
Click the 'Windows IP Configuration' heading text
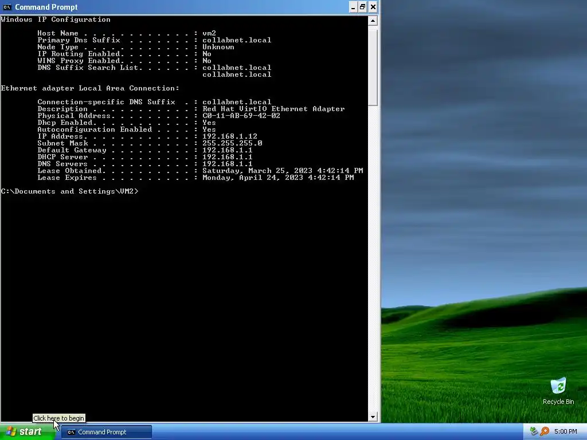[x=56, y=20]
